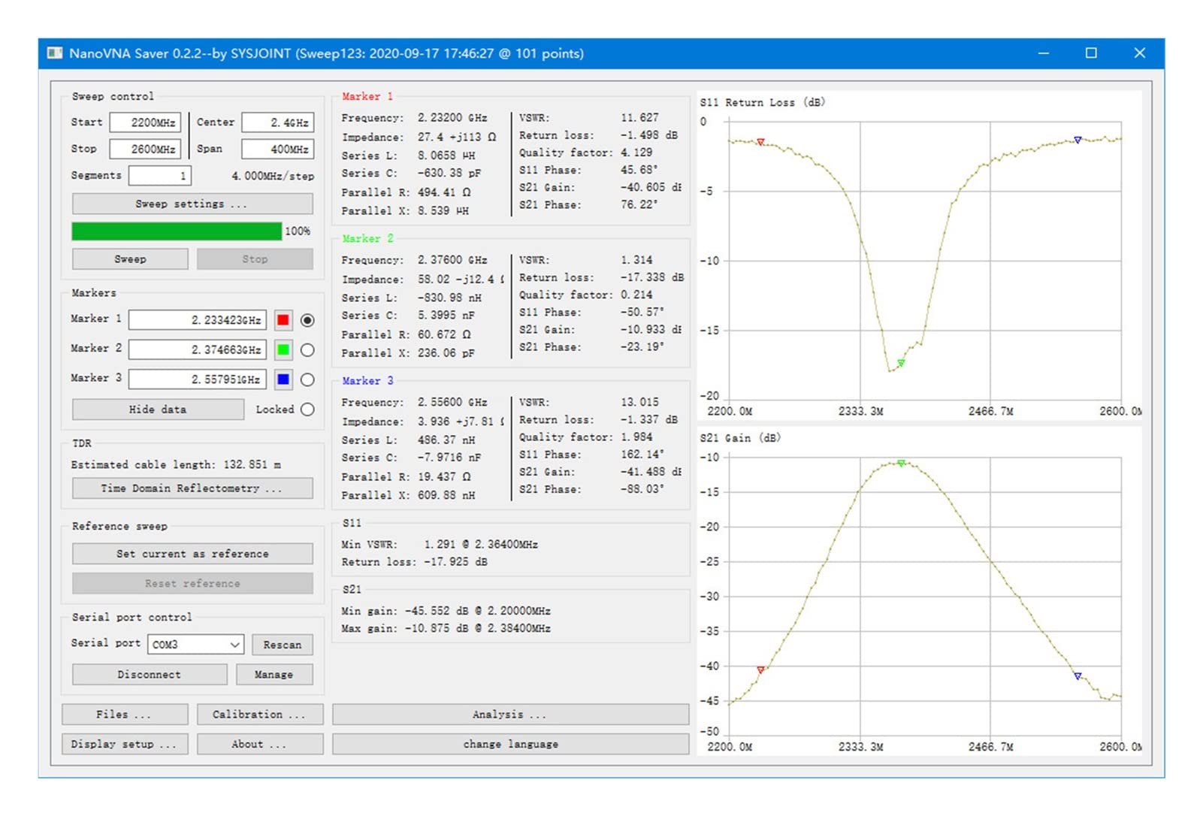Click S11 Return loss -17.925 dB text
The height and width of the screenshot is (816, 1203).
coord(414,562)
